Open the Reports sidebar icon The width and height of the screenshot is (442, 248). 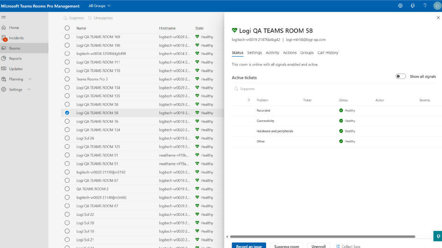tap(4, 59)
